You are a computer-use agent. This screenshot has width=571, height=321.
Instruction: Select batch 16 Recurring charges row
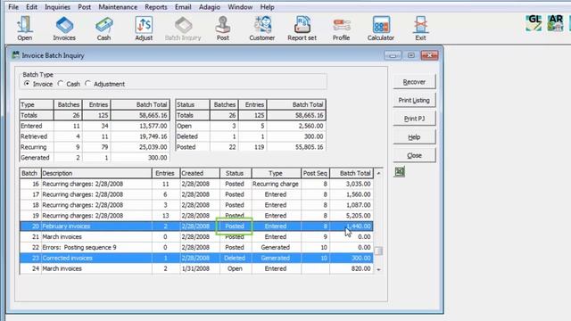pyautogui.click(x=196, y=184)
